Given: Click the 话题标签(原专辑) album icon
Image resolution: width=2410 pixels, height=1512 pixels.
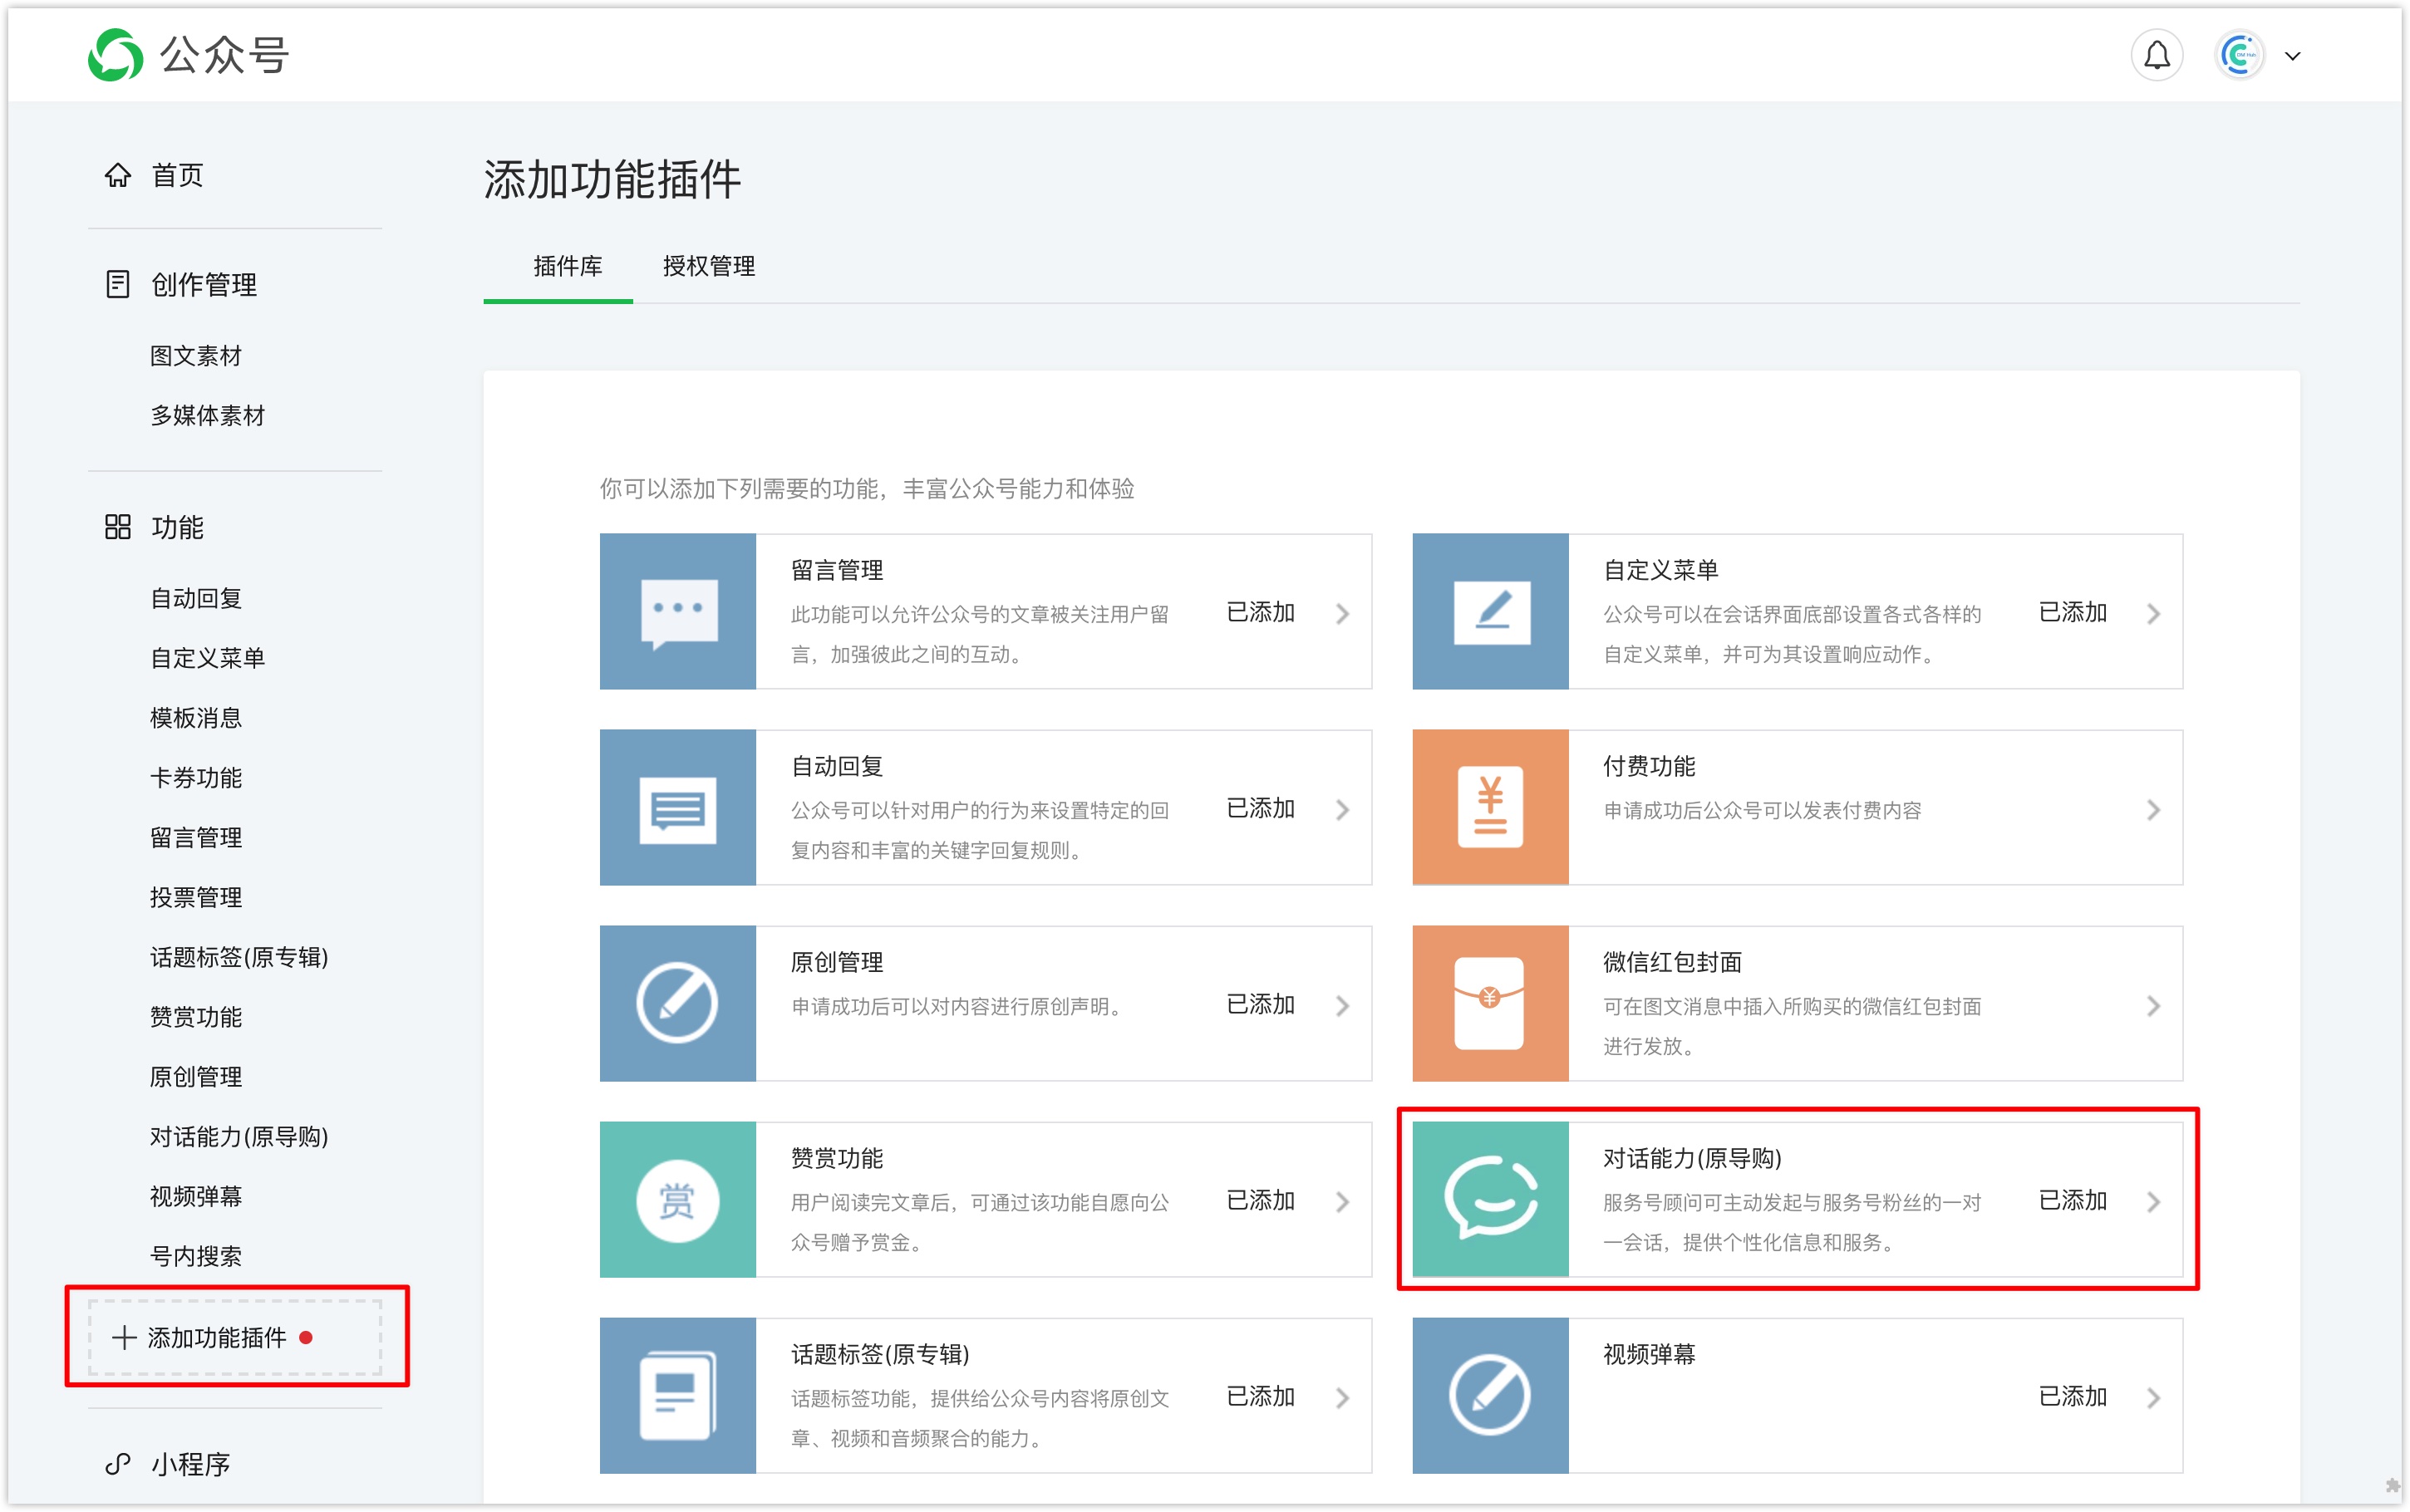Looking at the screenshot, I should 678,1395.
